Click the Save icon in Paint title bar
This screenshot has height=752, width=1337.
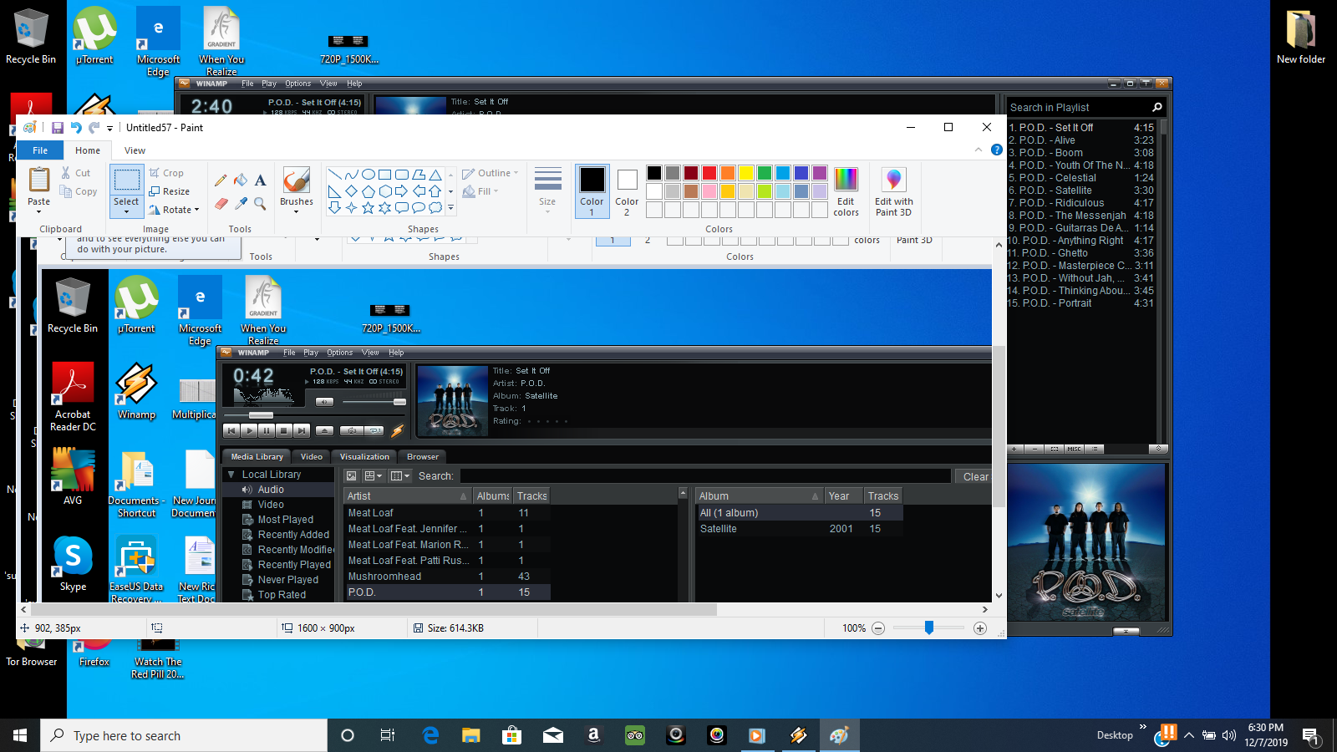pyautogui.click(x=58, y=128)
